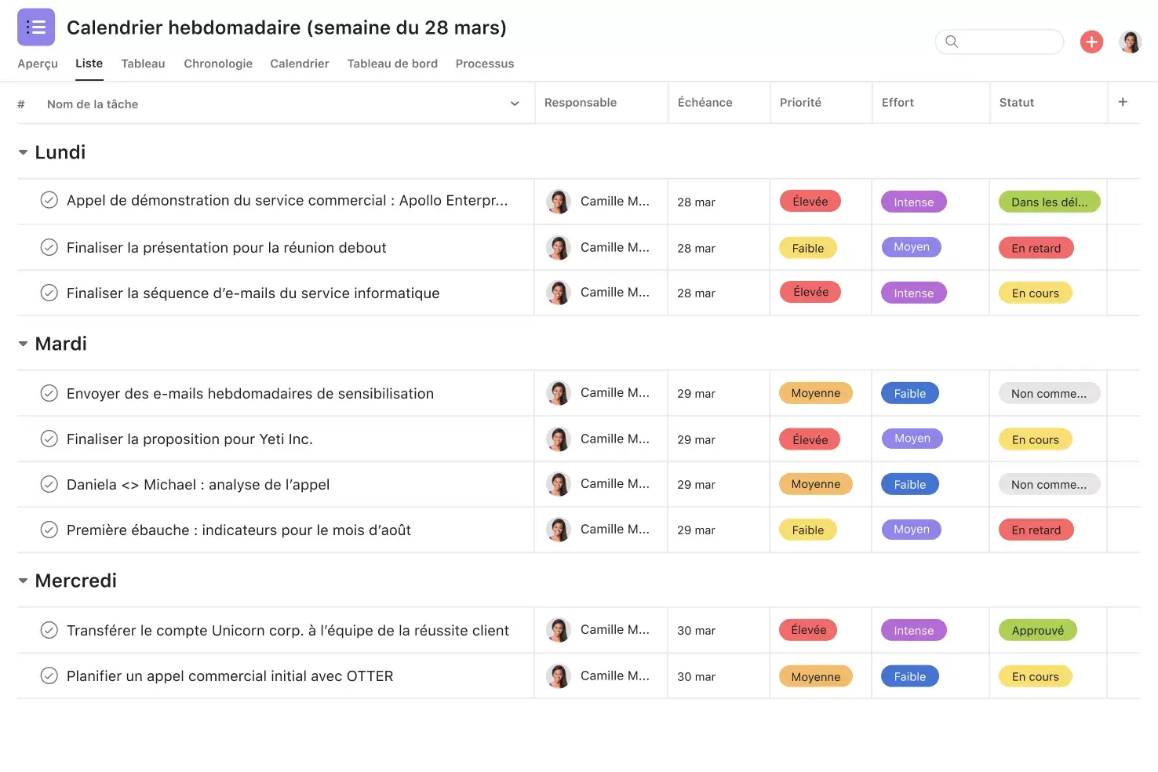Mark 'Finaliser la présentation' task complete
Image resolution: width=1158 pixels, height=772 pixels.
tap(49, 246)
